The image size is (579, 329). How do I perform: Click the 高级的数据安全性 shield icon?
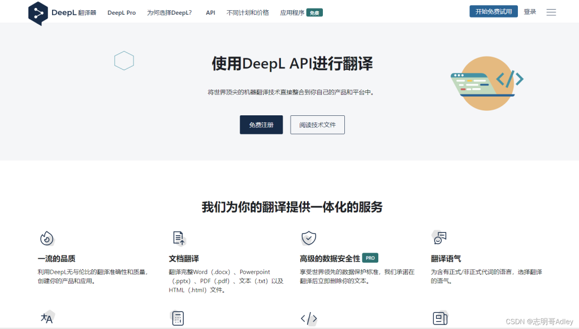point(309,237)
